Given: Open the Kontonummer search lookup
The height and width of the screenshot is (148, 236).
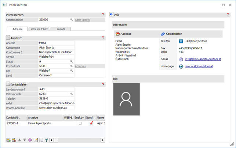Looking at the screenshot, I should coord(71,20).
